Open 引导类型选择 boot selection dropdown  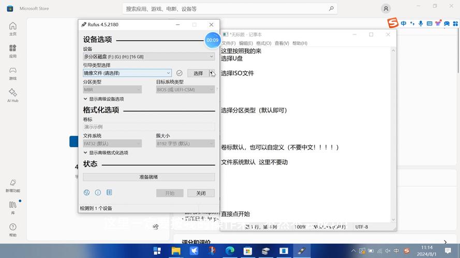(x=127, y=73)
